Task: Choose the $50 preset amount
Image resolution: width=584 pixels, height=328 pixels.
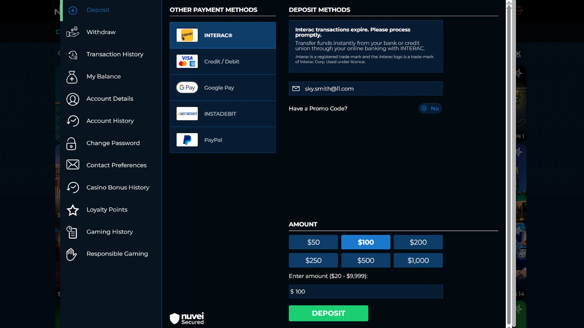Action: (x=313, y=242)
